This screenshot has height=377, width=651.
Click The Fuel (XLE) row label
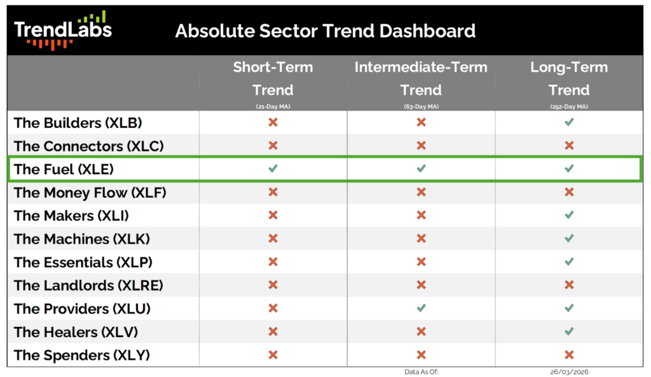pos(64,169)
